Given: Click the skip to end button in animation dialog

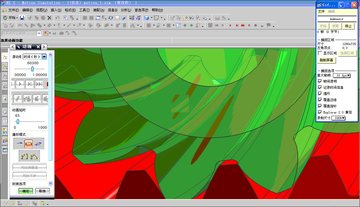Looking at the screenshot, I should (x=39, y=84).
